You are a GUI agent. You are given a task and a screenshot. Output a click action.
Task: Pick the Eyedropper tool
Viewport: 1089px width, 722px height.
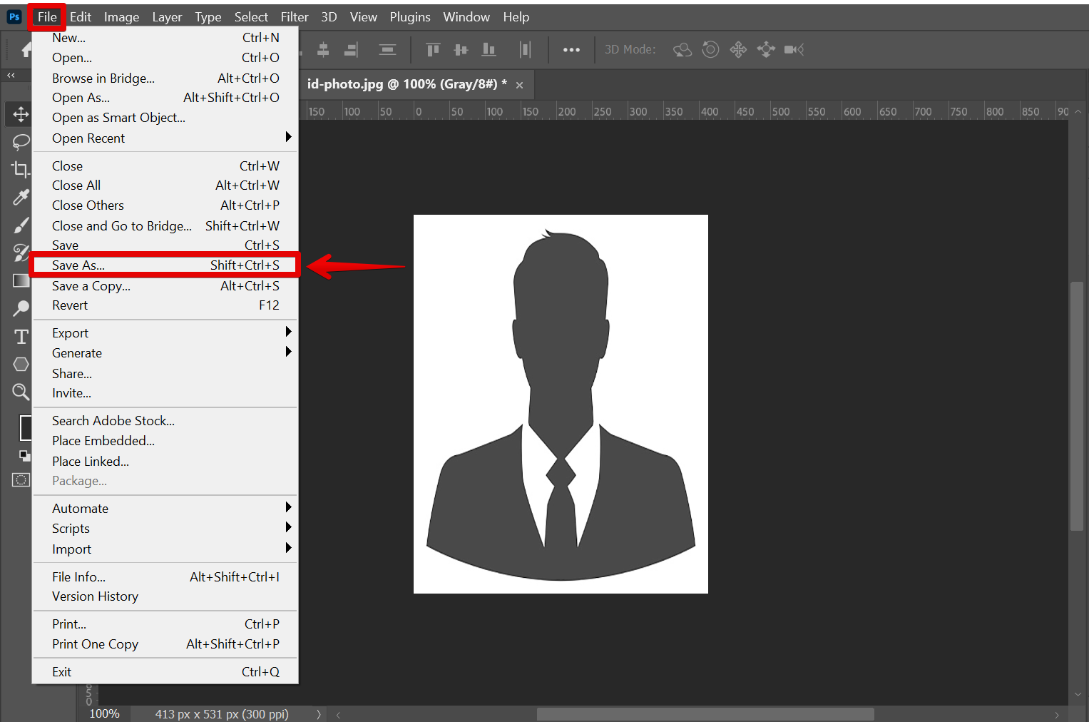(x=20, y=197)
